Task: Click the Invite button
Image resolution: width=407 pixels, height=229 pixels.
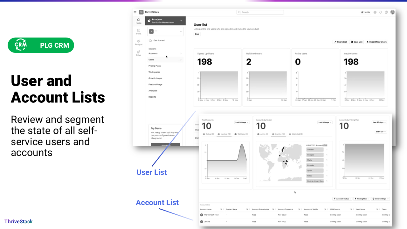Action: click(366, 12)
